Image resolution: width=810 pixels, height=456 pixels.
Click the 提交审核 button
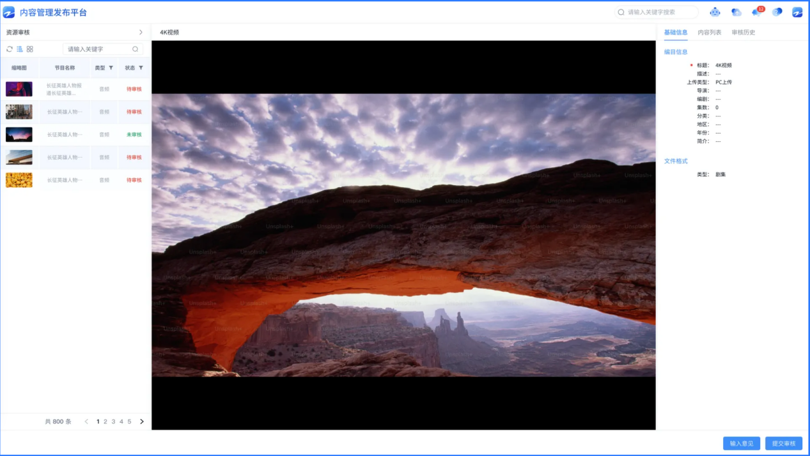(783, 443)
